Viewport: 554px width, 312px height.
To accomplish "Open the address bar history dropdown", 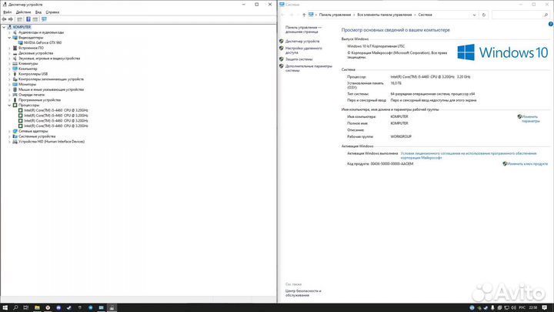I will pyautogui.click(x=474, y=15).
